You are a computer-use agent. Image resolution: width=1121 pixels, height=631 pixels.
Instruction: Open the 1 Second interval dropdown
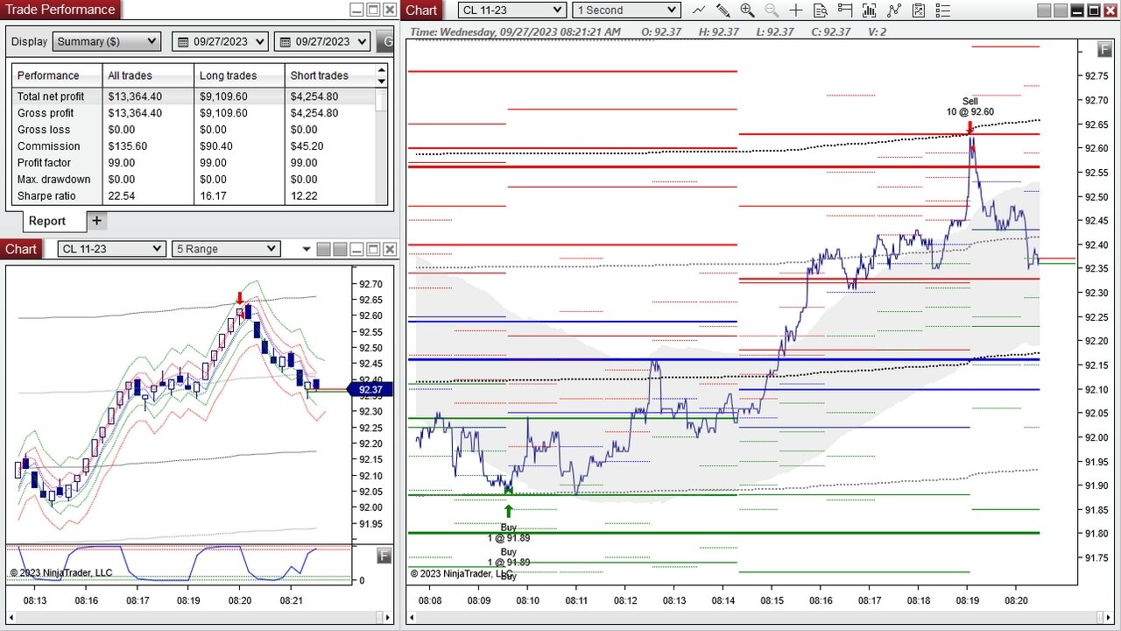pos(627,11)
